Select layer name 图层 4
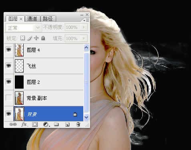The image size is (191, 150). (x=33, y=50)
